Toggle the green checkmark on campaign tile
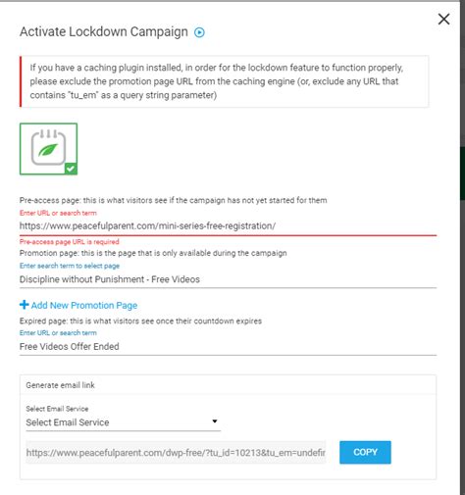The image size is (465, 495). [x=71, y=169]
